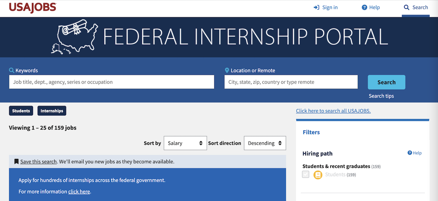438x201 pixels.
Task: Type in the Keywords search field
Action: point(111,82)
